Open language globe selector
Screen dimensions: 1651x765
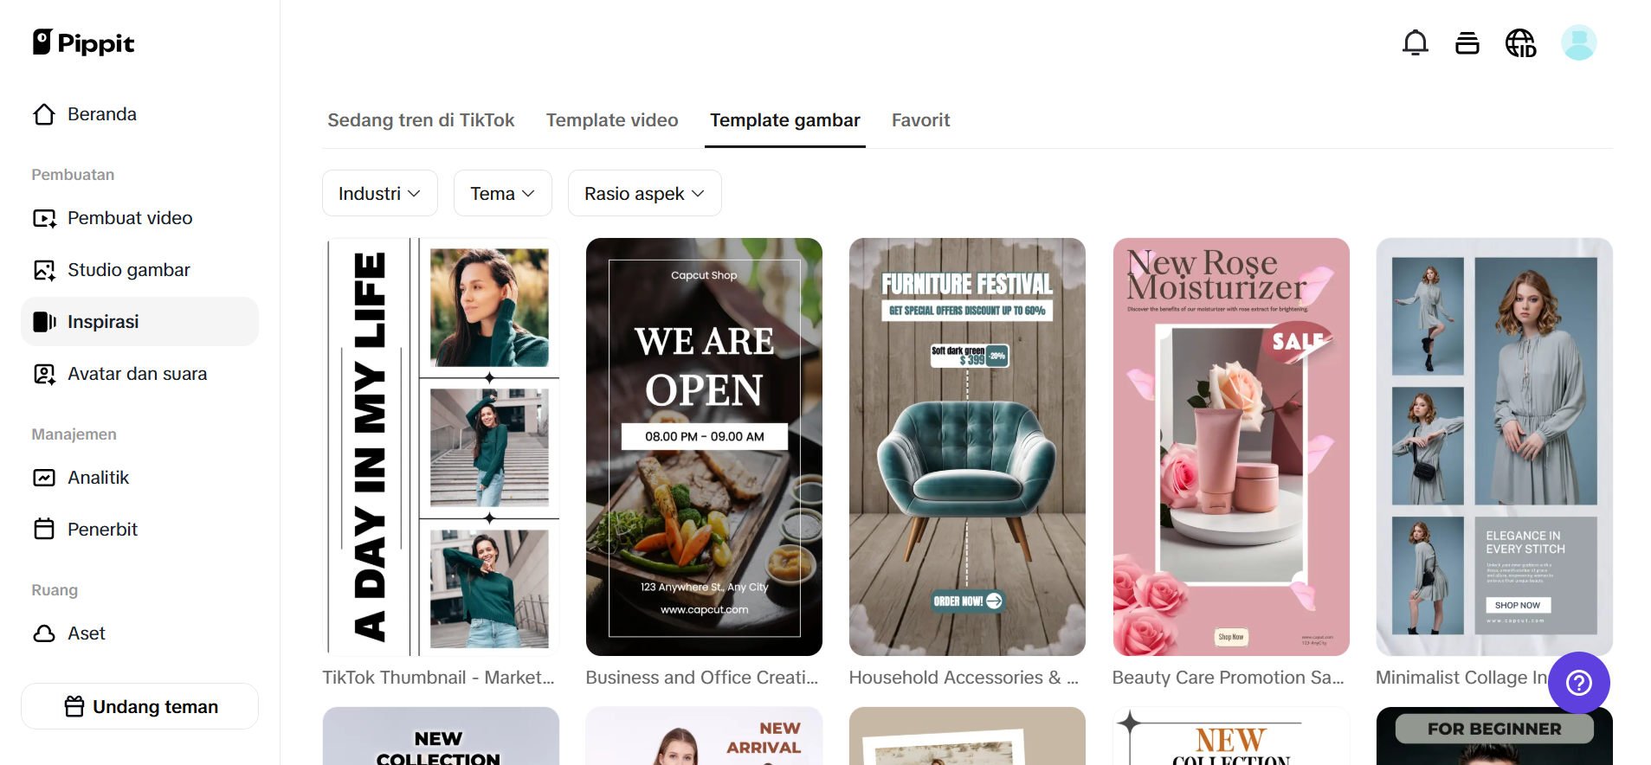pos(1520,42)
